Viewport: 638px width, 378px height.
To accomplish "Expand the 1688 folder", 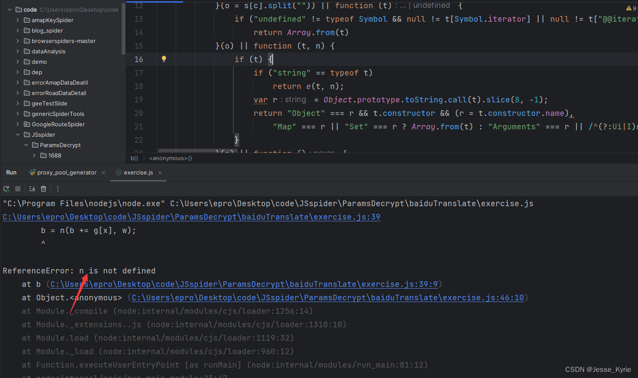I will (x=34, y=155).
